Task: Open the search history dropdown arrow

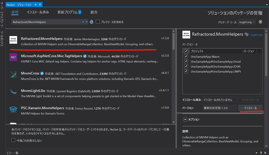Action: [x=87, y=22]
